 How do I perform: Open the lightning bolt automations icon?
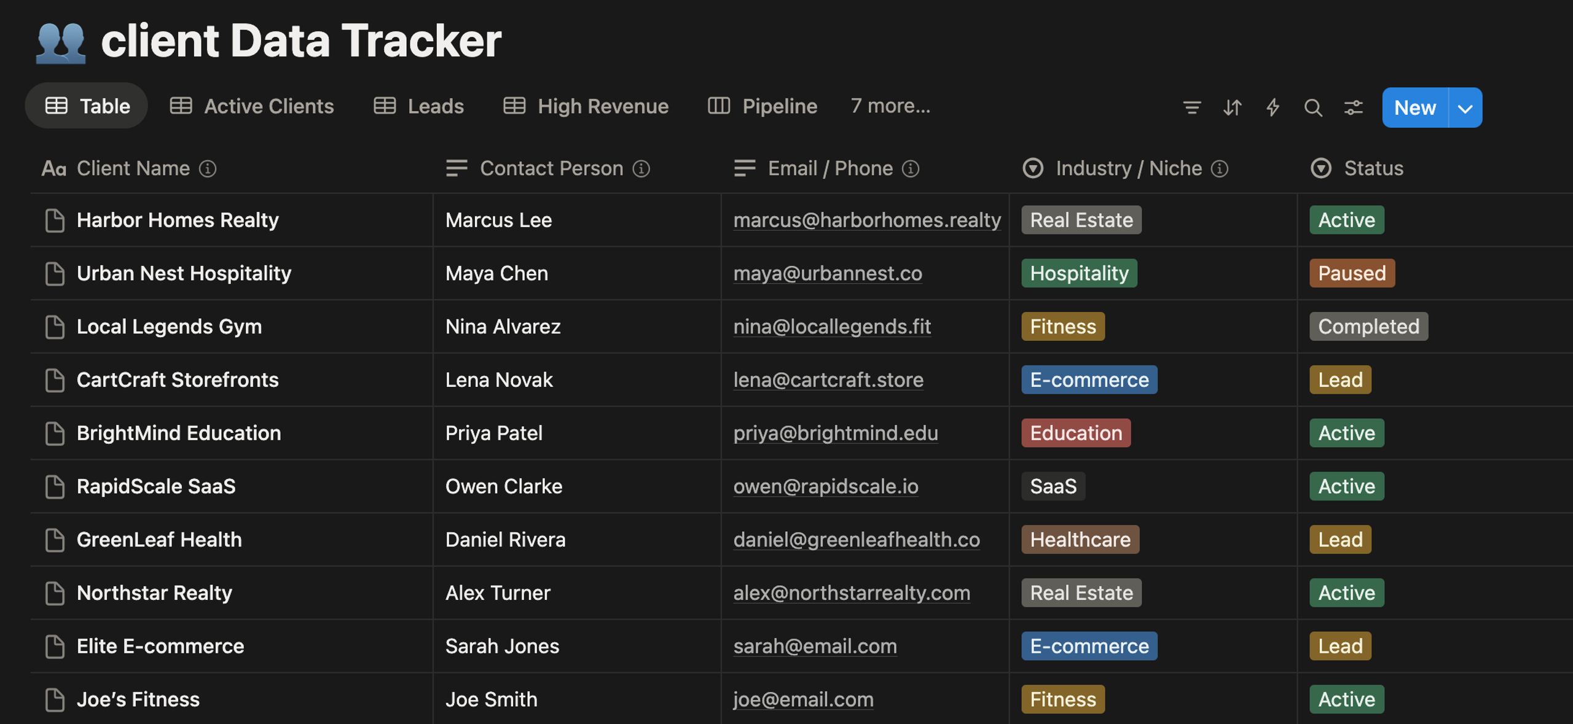[x=1273, y=107]
